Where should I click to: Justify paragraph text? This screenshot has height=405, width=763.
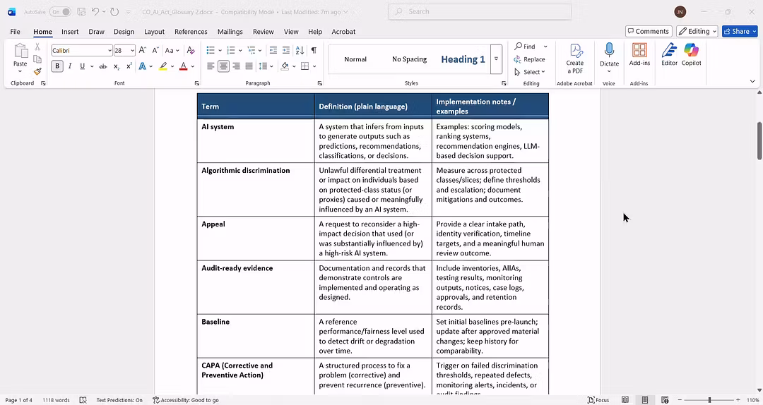click(x=249, y=66)
